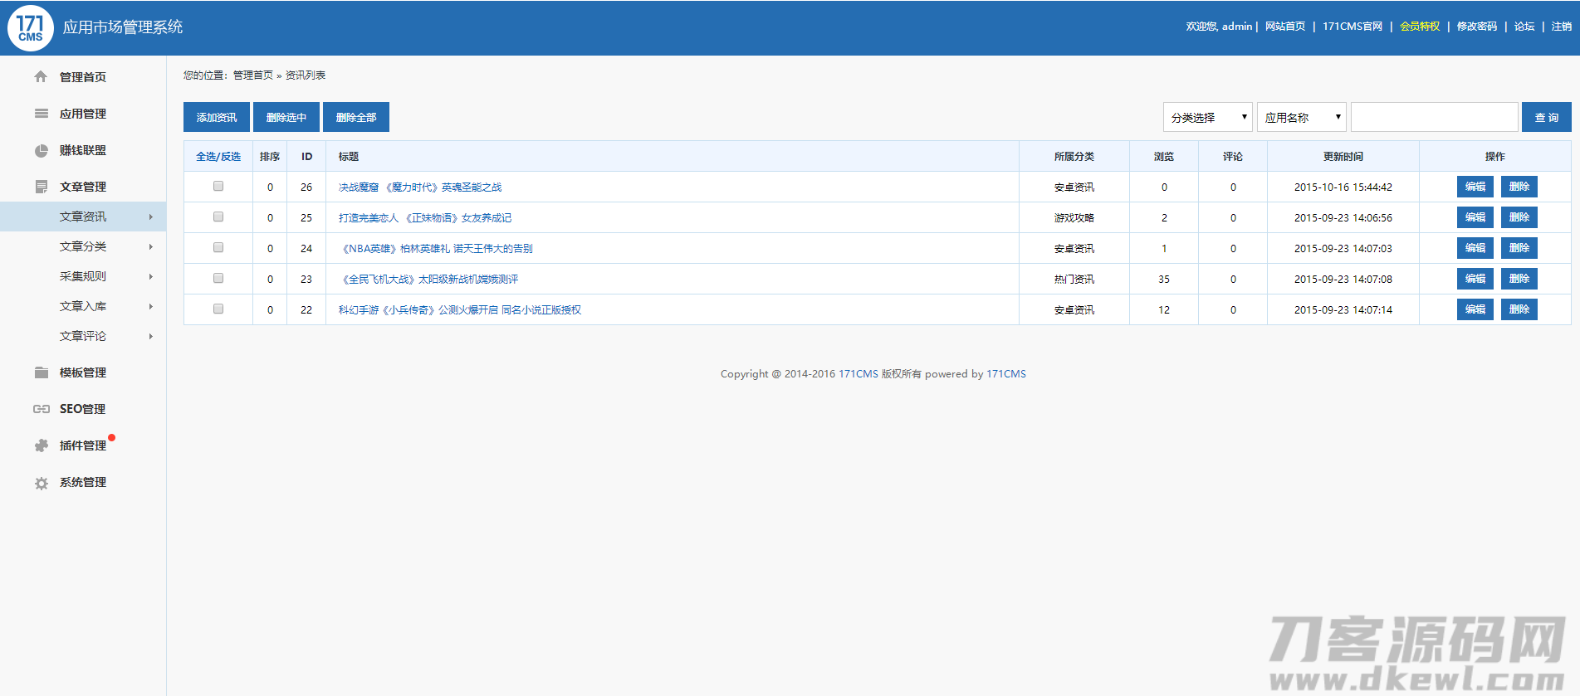1580x696 pixels.
Task: Click the gear icon beside 系统管理
Action: click(41, 483)
